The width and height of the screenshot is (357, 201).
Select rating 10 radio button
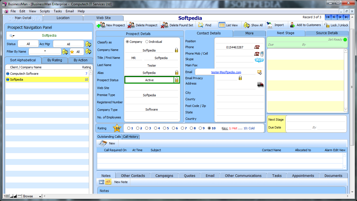[209, 128]
